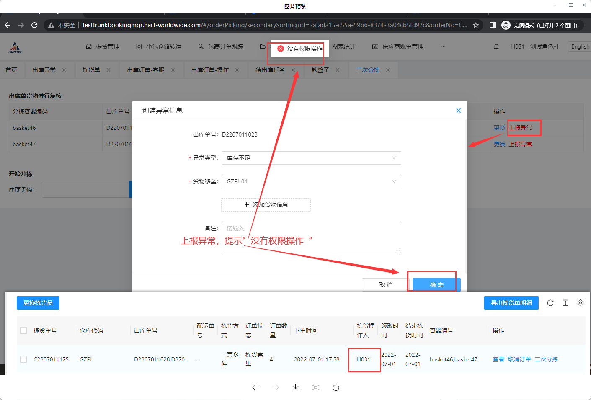Close the 创建异常信息 dialog with X

pos(459,111)
